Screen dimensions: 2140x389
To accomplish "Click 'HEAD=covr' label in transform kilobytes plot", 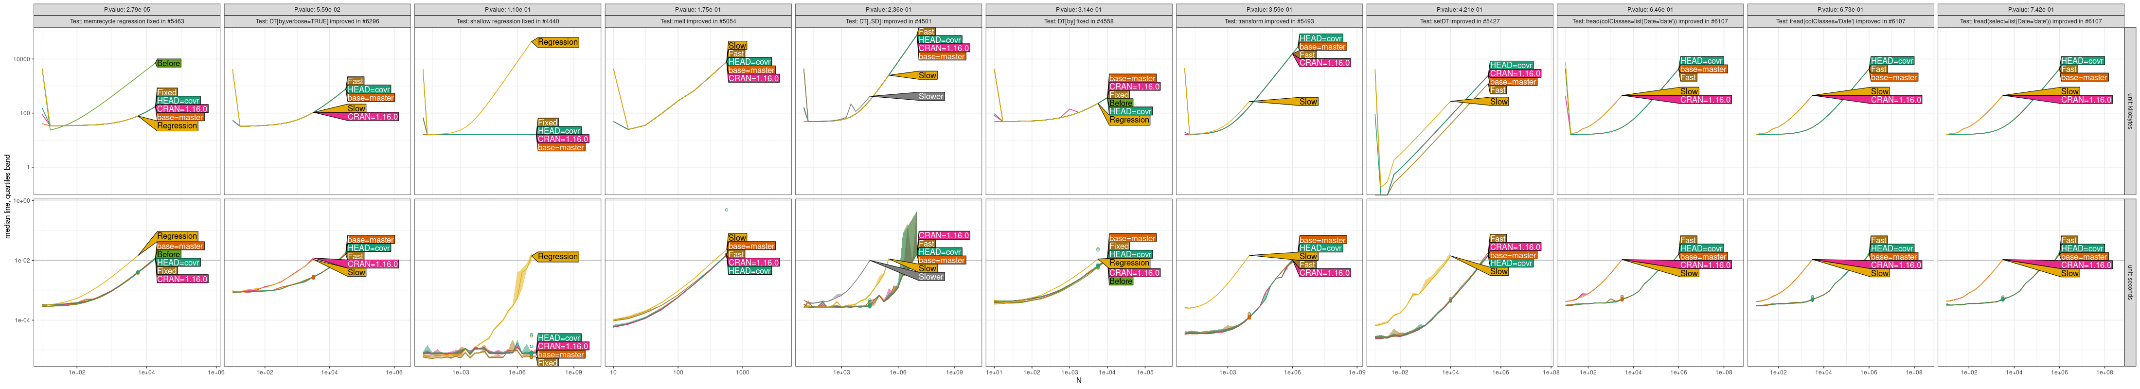I will pyautogui.click(x=1321, y=38).
